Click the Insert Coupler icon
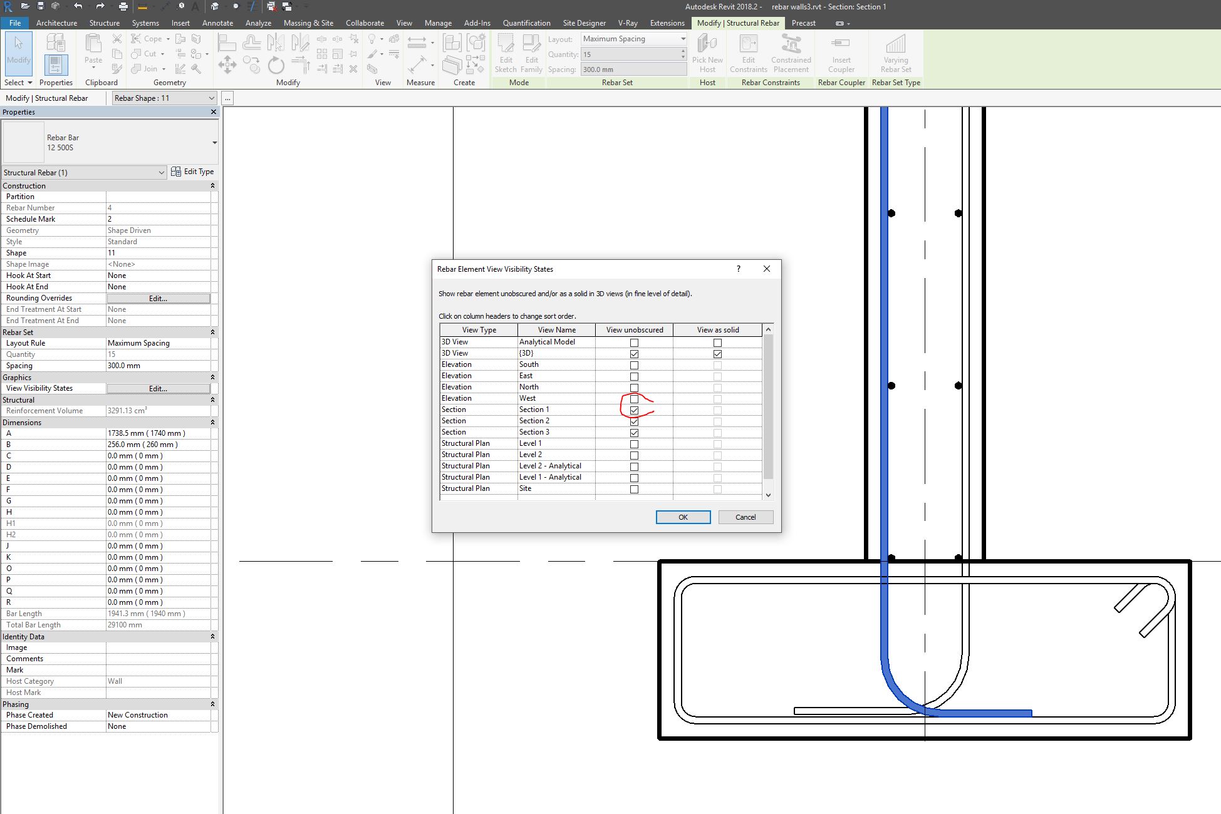Viewport: 1221px width, 814px height. [841, 53]
